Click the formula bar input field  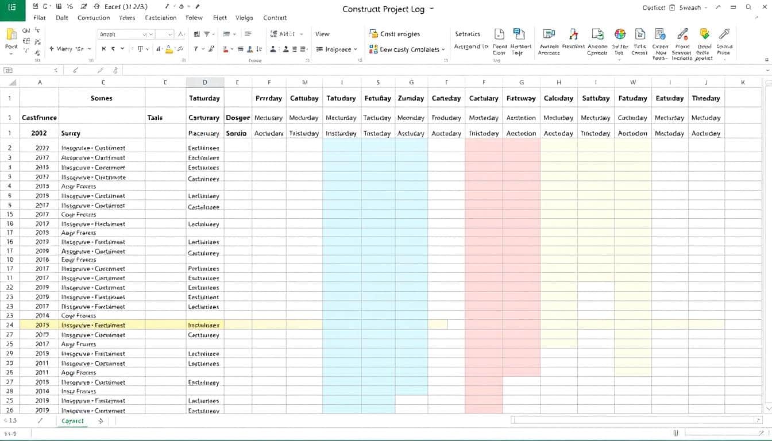[x=441, y=70]
